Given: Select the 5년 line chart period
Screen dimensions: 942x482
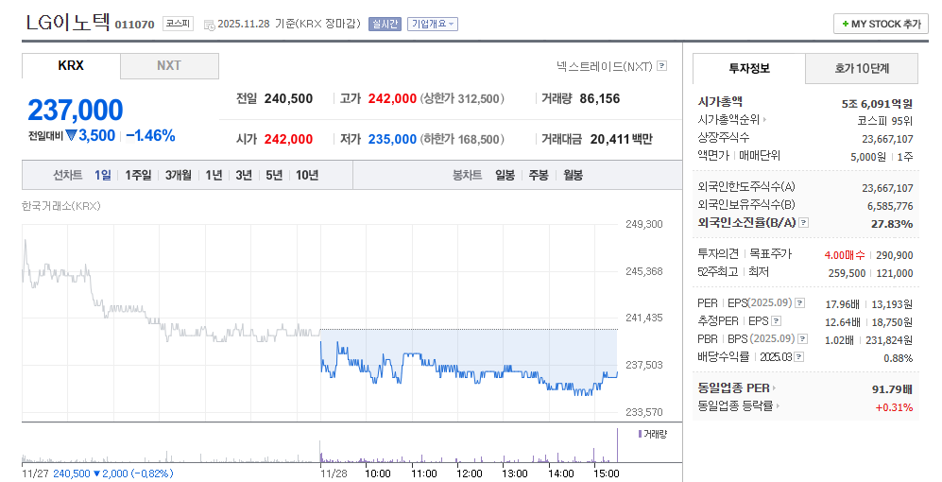Looking at the screenshot, I should pos(274,176).
